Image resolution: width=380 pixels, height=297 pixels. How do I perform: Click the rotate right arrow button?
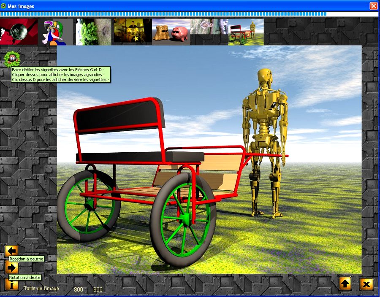[12, 267]
